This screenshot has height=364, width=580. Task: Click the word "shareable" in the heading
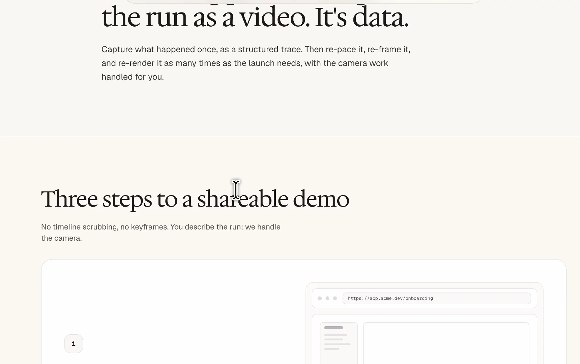click(242, 199)
